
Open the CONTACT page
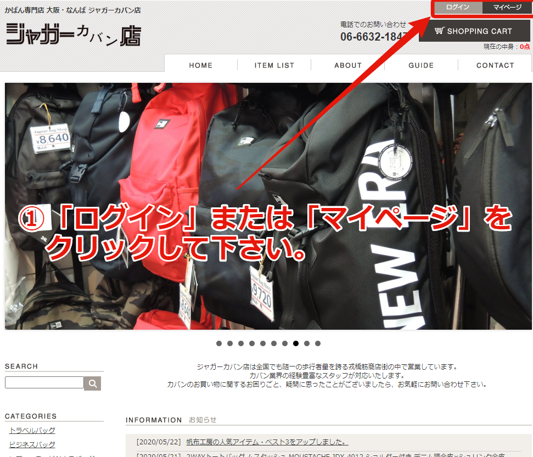tap(495, 65)
